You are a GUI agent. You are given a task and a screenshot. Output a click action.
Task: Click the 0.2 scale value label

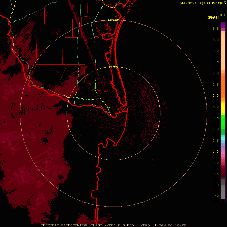click(216, 163)
